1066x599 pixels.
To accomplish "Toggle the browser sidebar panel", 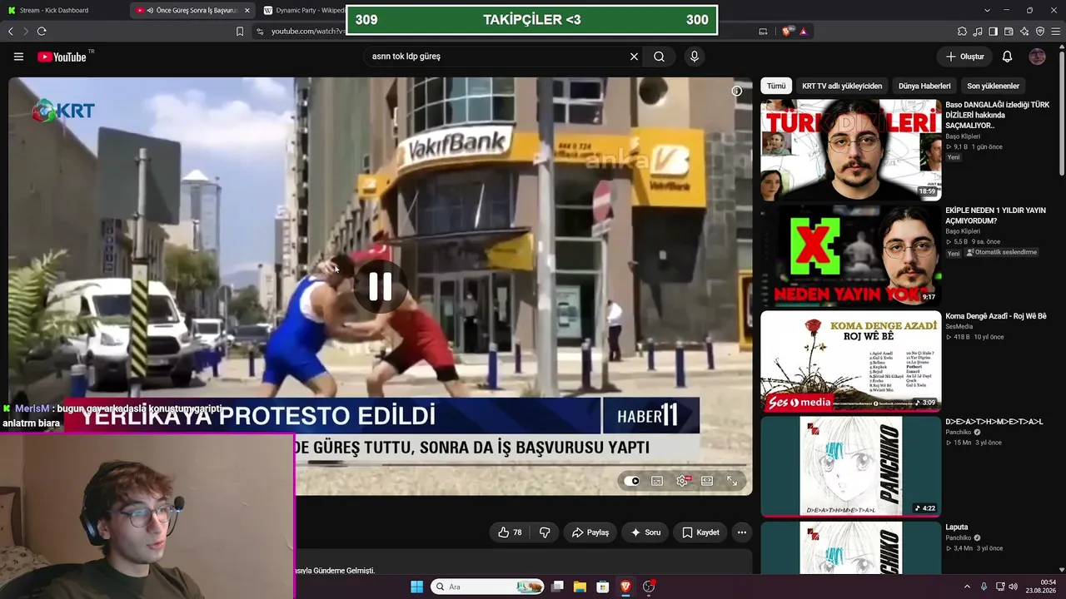I will point(993,32).
